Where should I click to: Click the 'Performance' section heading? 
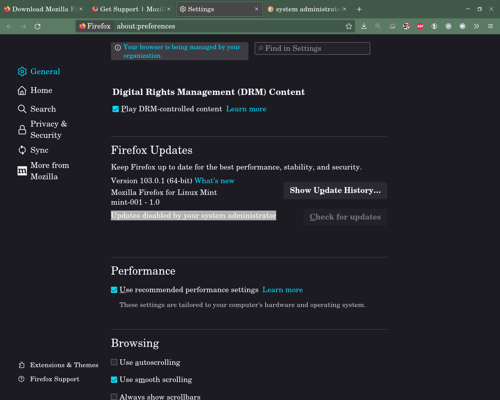pos(143,271)
